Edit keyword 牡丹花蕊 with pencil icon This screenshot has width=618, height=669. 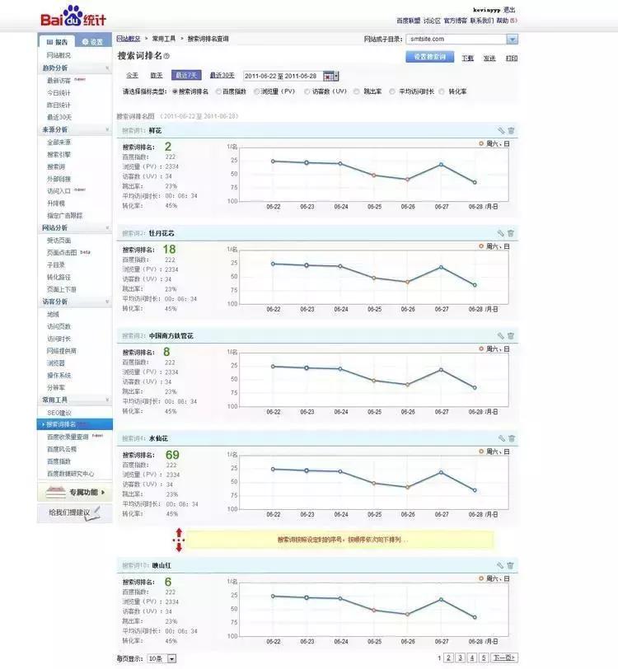pyautogui.click(x=501, y=233)
